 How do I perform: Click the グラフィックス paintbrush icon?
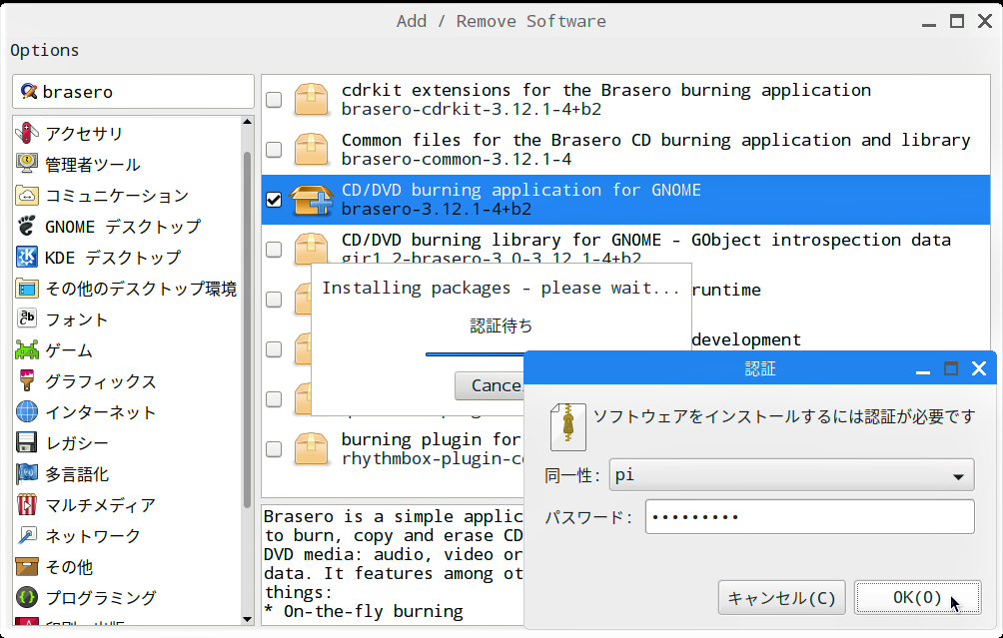[27, 381]
